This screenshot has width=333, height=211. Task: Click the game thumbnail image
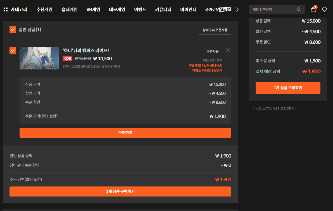(x=39, y=58)
